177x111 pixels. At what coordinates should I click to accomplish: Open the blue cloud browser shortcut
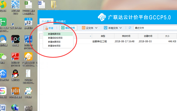click(x=3, y=41)
